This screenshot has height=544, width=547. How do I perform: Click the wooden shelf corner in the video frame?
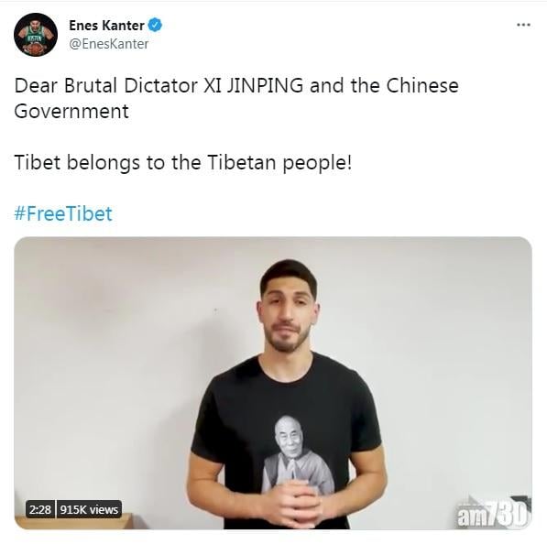[75, 521]
